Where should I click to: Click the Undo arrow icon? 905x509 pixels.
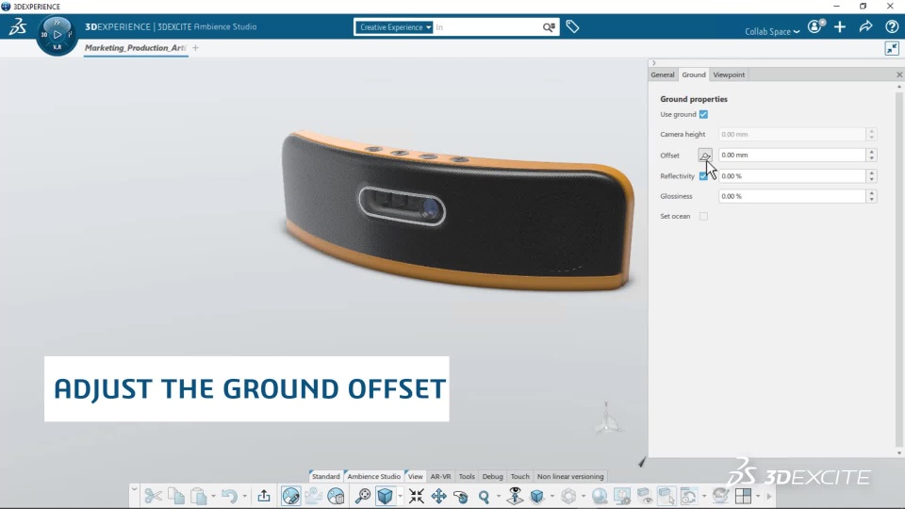click(x=230, y=496)
